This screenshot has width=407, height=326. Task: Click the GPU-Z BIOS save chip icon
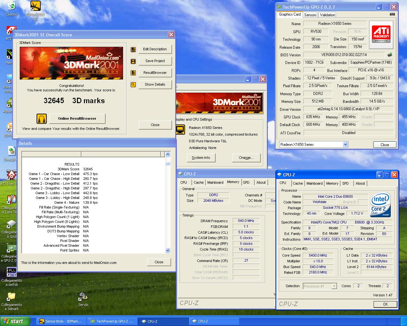click(390, 55)
